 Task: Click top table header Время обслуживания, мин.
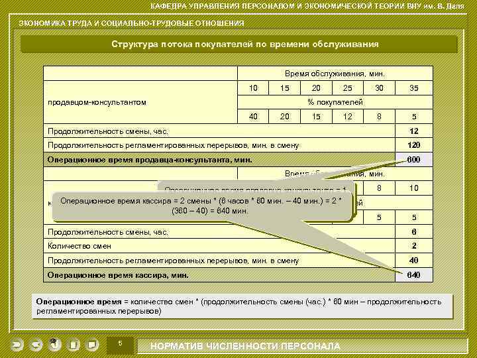(335, 74)
